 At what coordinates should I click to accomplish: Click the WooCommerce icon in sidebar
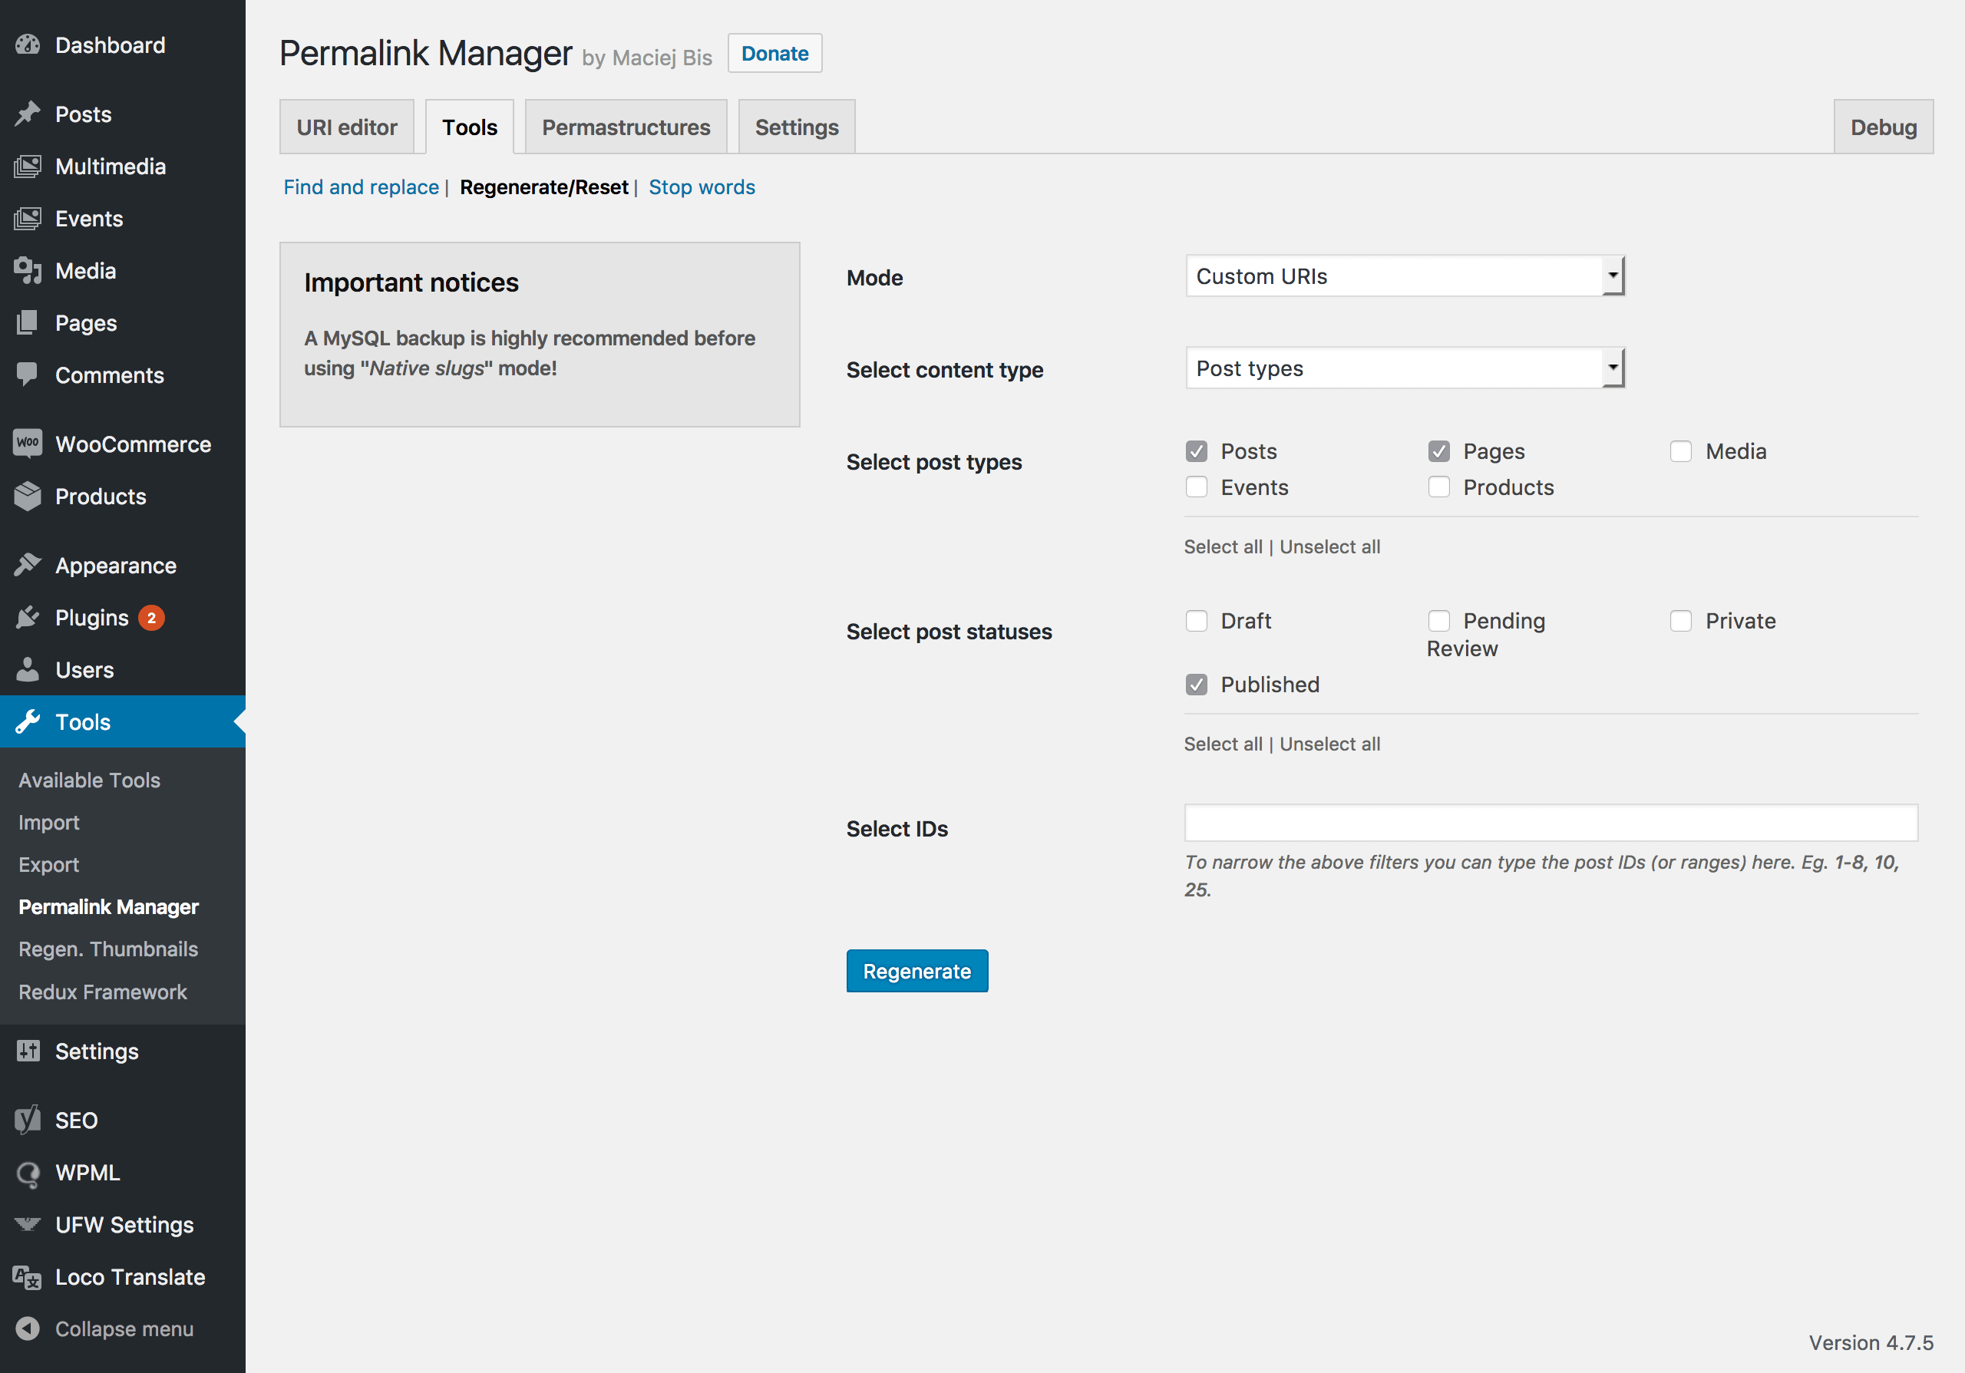pyautogui.click(x=28, y=444)
